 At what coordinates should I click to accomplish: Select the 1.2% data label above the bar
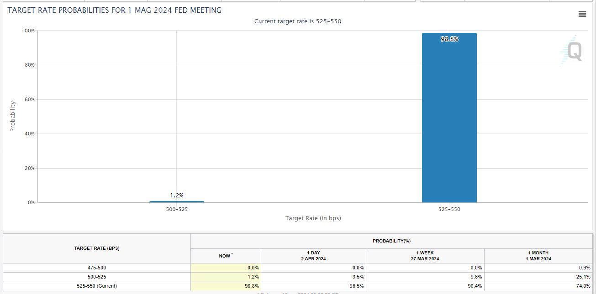[x=177, y=195]
